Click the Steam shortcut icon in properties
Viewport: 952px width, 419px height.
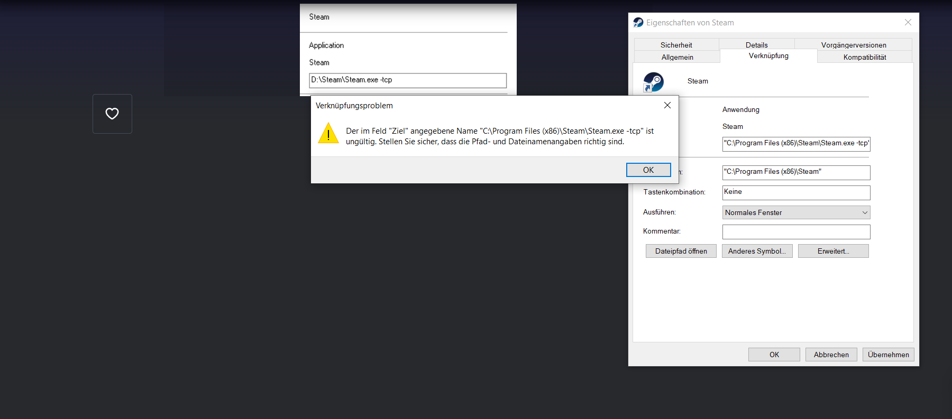[x=653, y=82]
